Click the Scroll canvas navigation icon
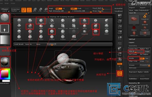This screenshot has height=97, width=152. 120,16
